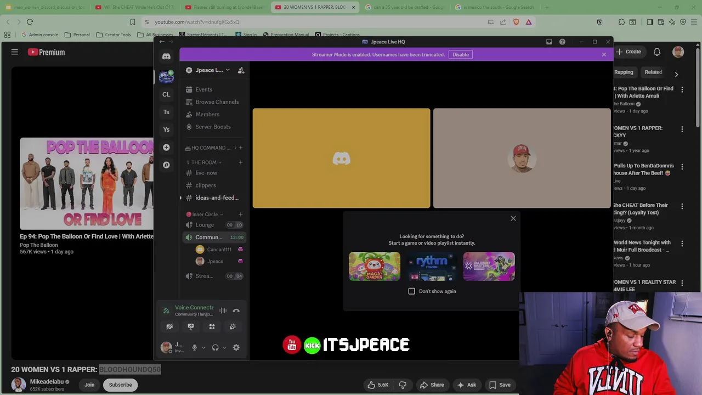702x395 pixels.
Task: Select the Related filter chip on YouTube
Action: click(x=653, y=72)
